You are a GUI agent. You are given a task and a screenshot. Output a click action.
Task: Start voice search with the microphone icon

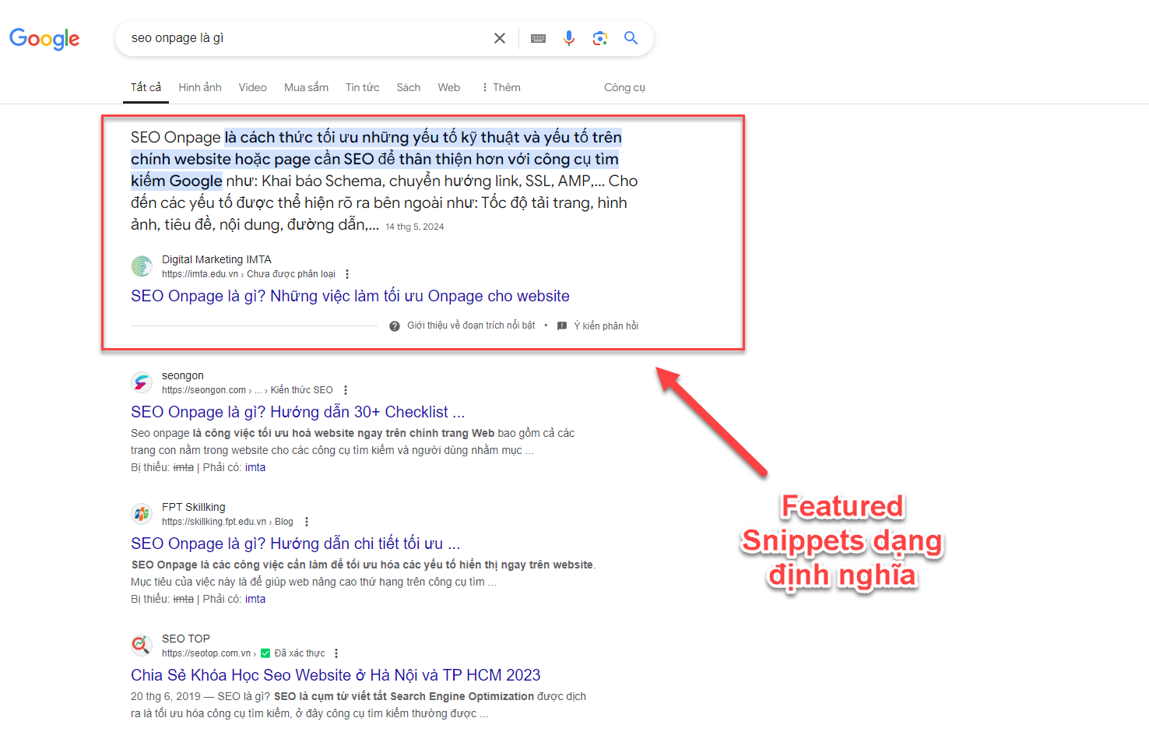point(569,38)
